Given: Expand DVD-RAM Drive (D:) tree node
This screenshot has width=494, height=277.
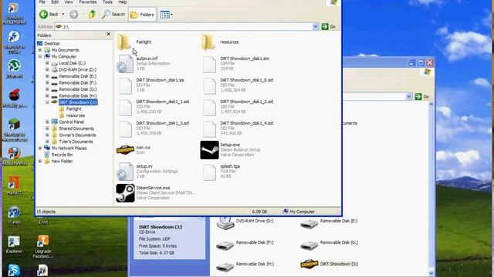Looking at the screenshot, I should 47,70.
